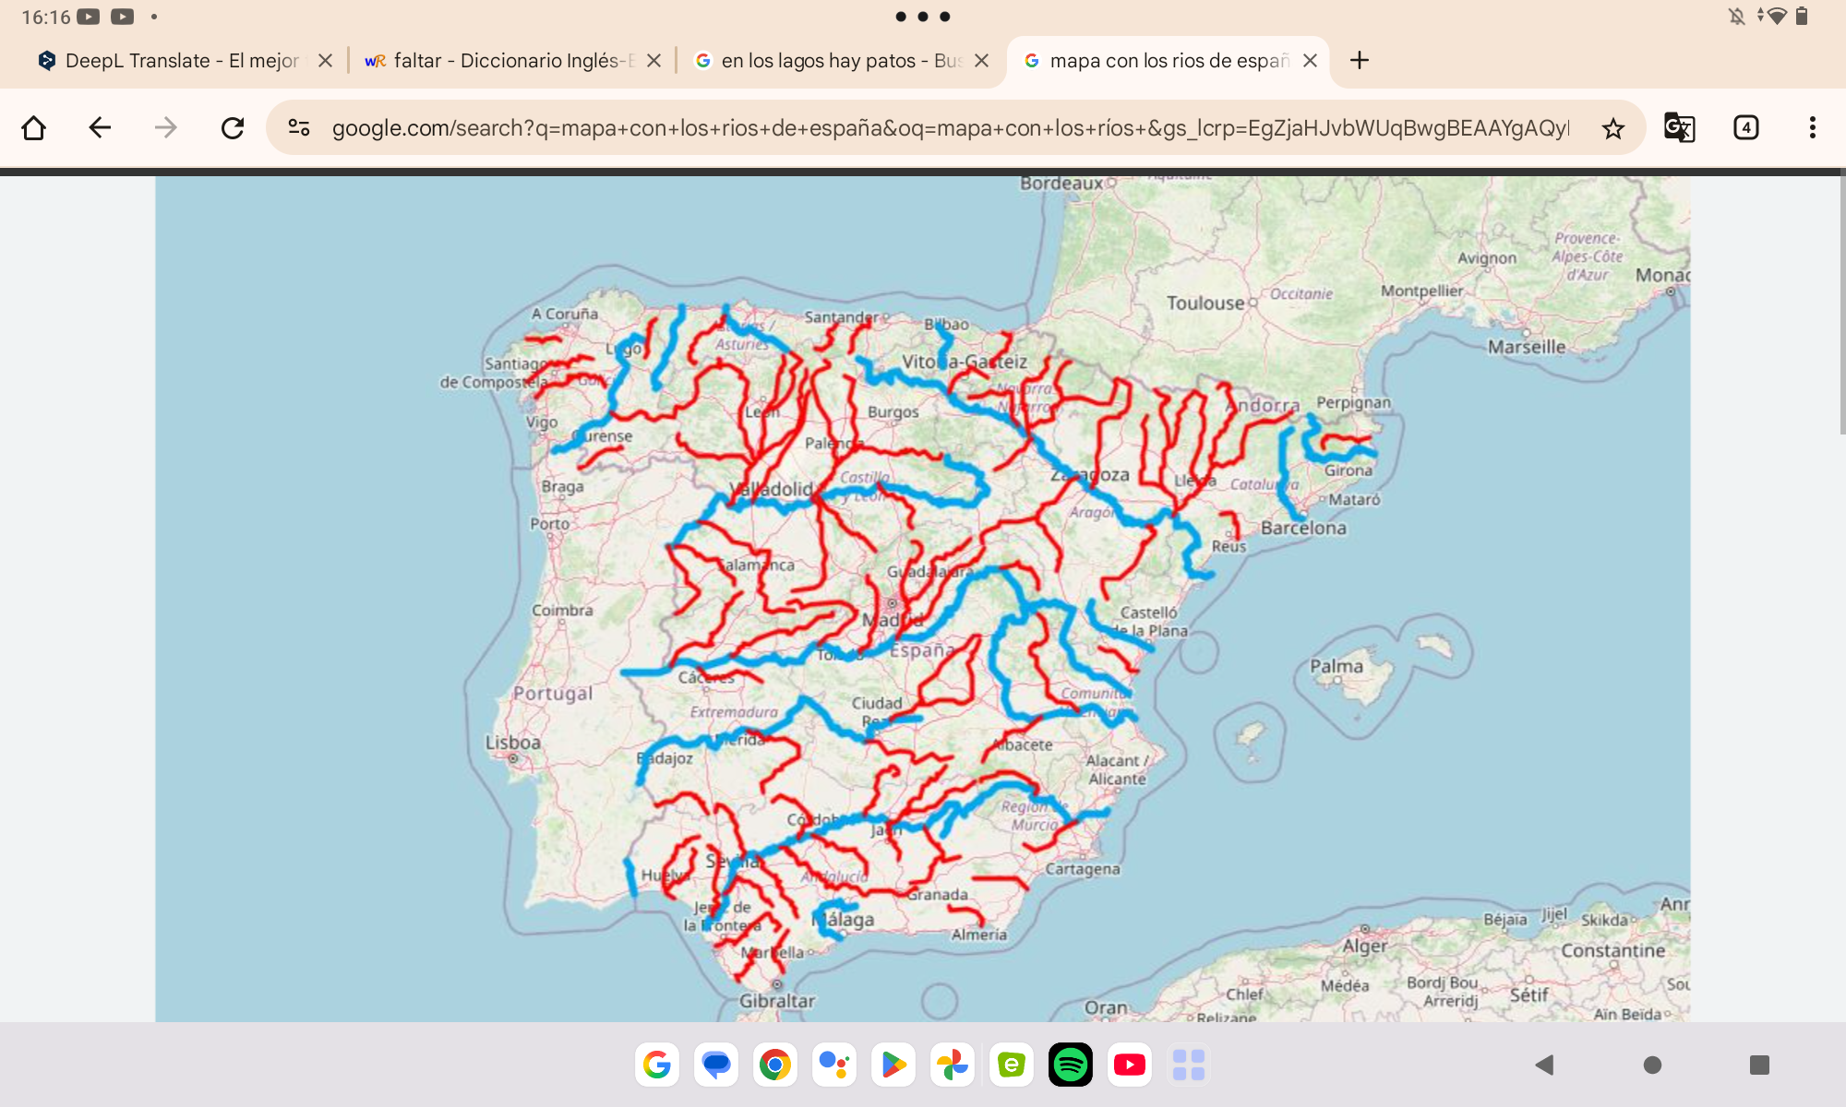Viewport: 1846px width, 1107px height.
Task: View site information icon in address bar
Action: [299, 127]
